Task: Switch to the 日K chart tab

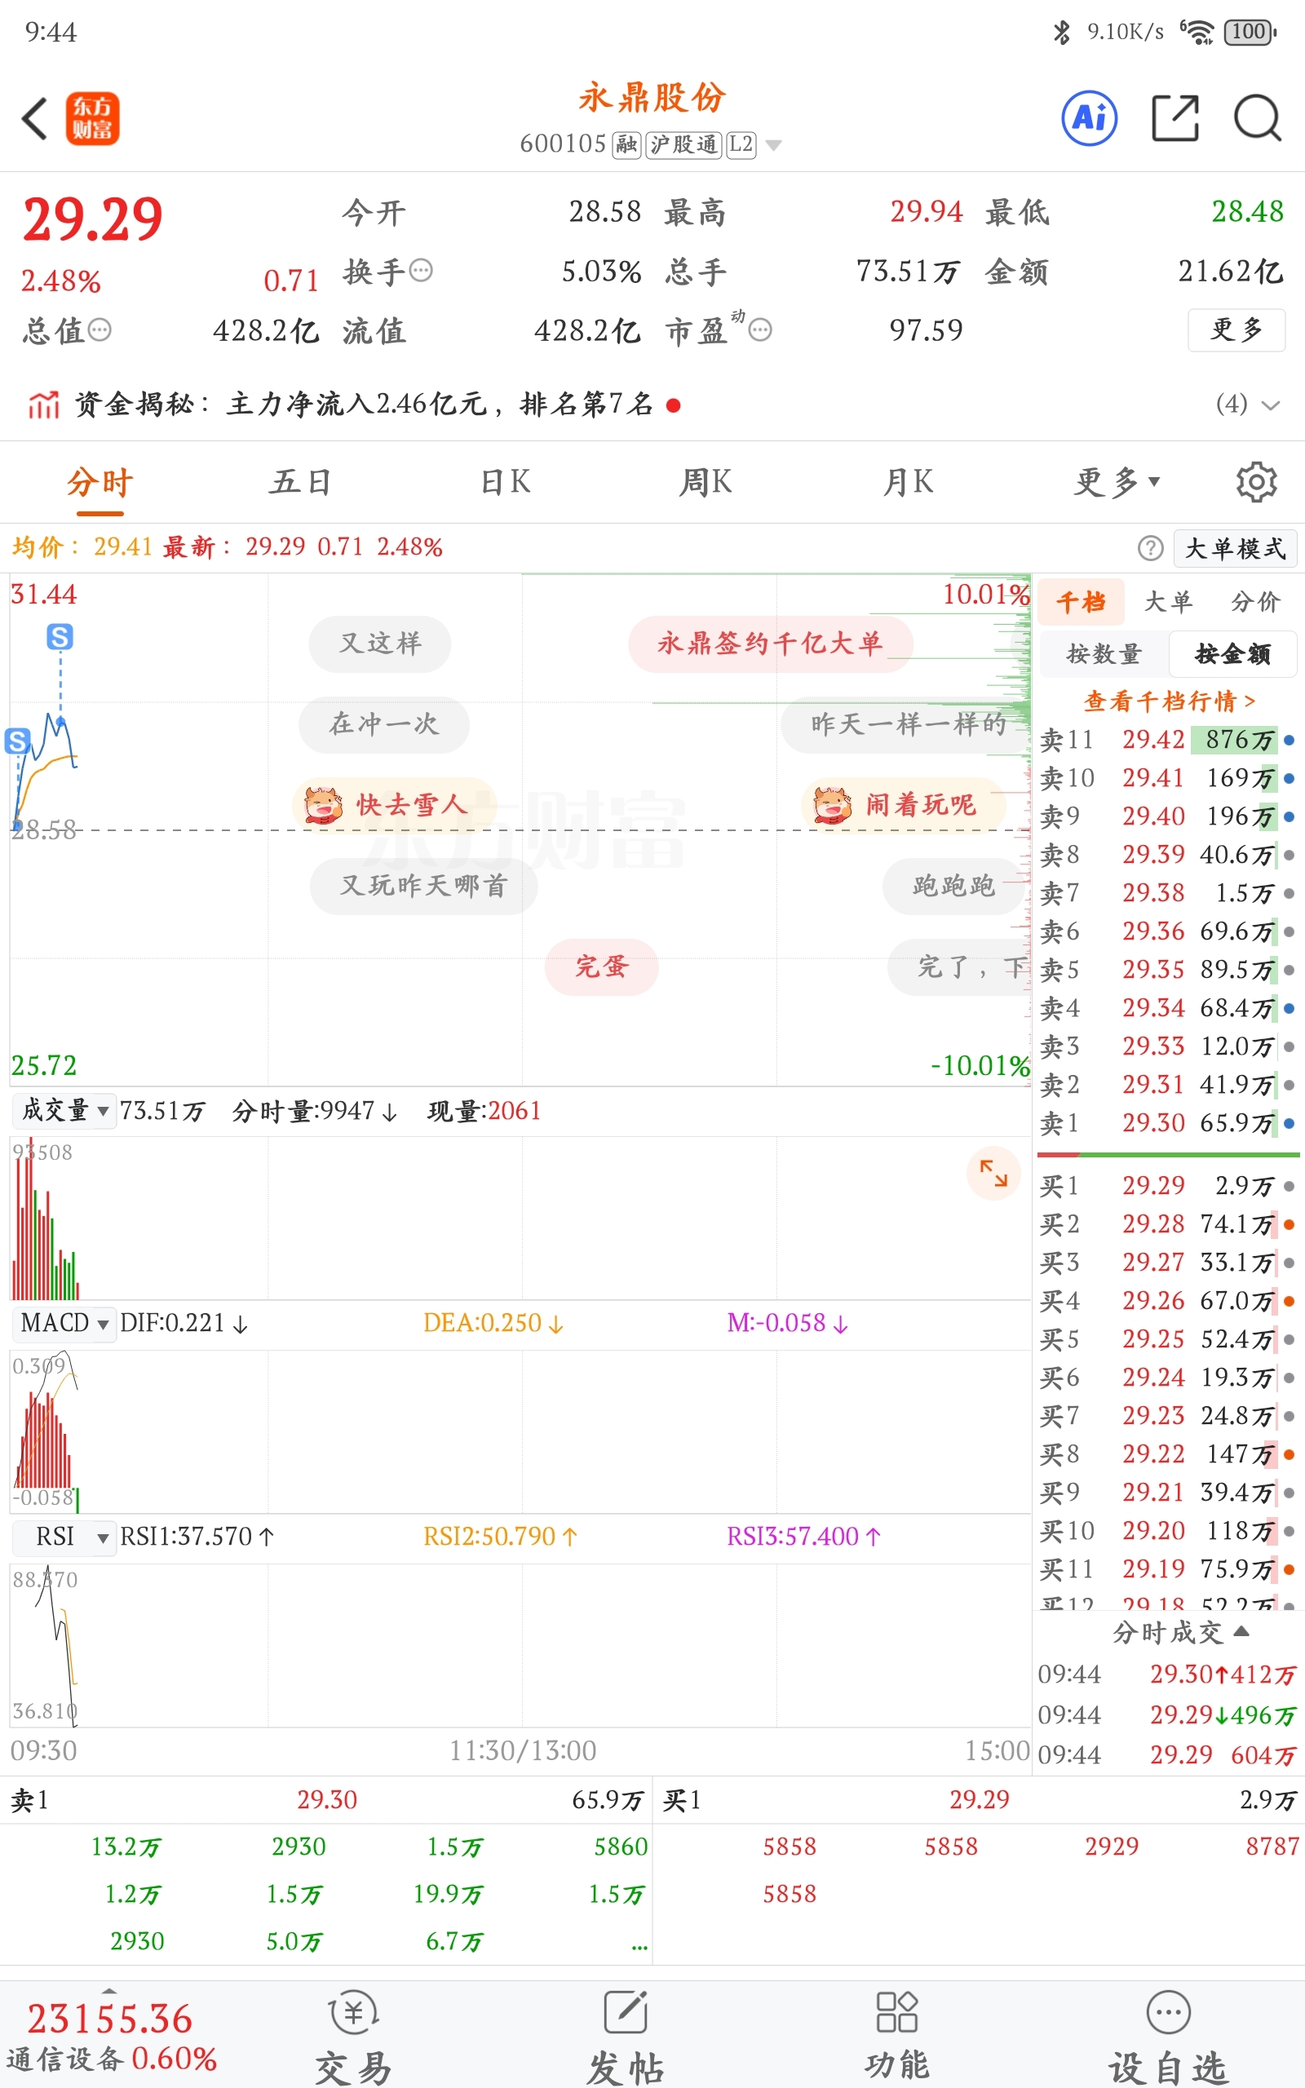Action: click(x=506, y=481)
